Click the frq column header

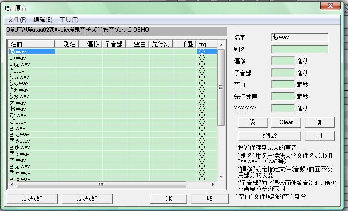click(x=207, y=44)
